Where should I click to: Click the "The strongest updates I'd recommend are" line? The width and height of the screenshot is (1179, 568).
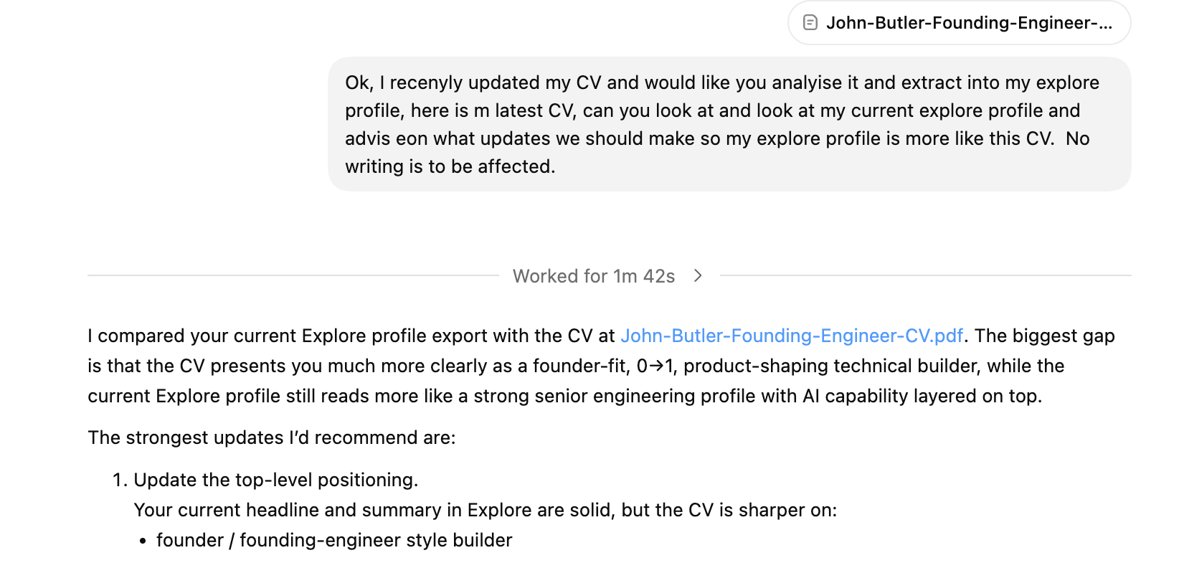272,437
